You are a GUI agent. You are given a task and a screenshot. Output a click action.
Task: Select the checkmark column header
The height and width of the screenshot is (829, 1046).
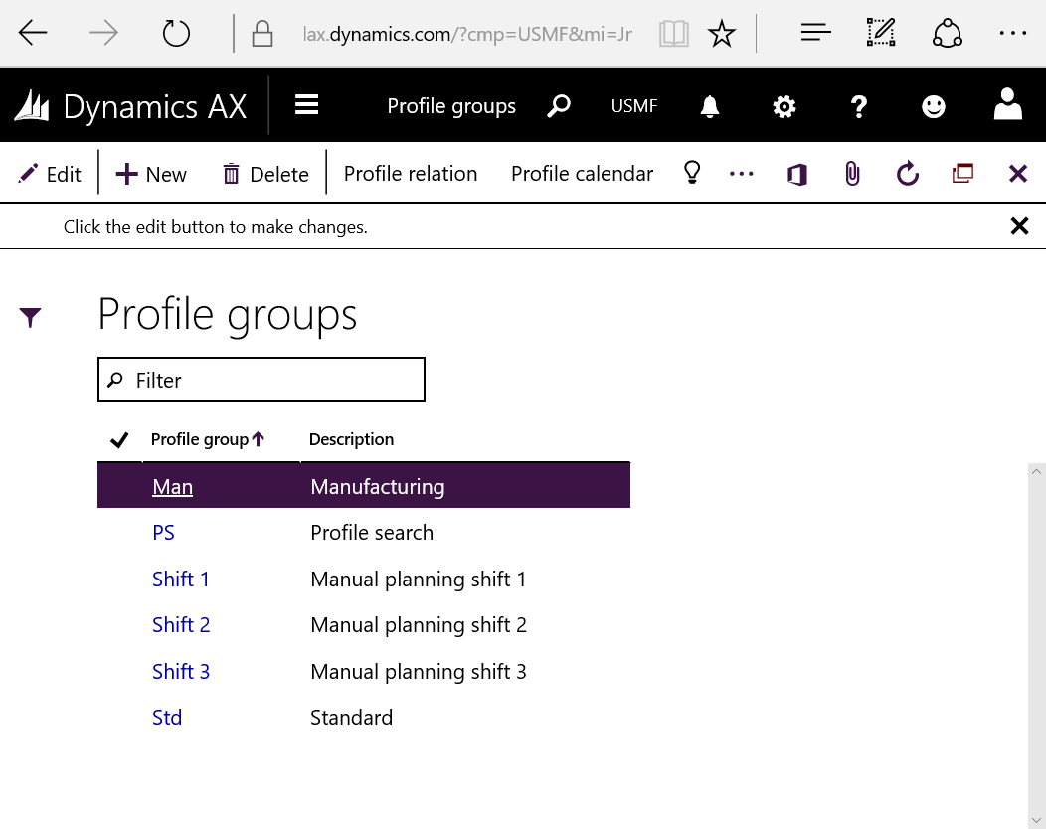[119, 438]
